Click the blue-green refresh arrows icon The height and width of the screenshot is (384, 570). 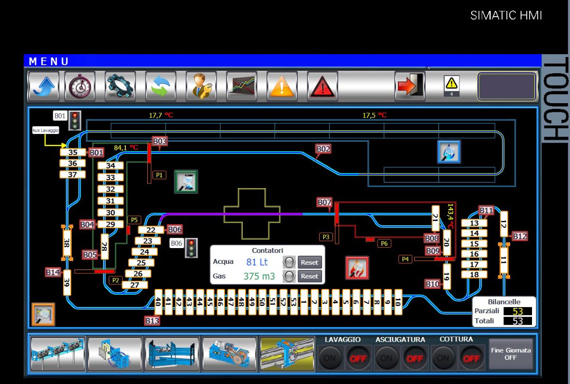click(161, 86)
